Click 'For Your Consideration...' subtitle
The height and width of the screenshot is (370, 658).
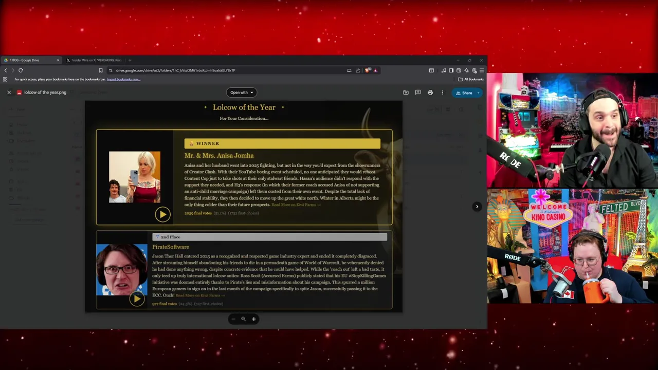[244, 119]
